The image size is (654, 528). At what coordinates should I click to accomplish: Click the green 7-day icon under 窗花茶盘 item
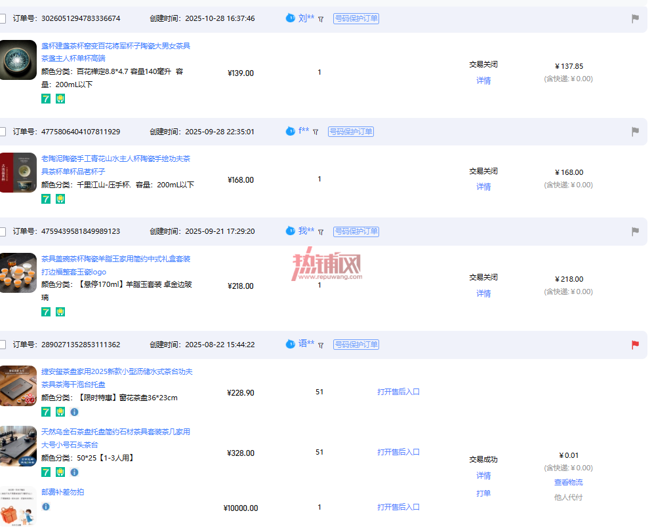46,412
